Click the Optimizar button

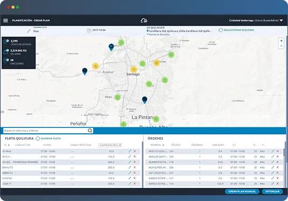tap(272, 191)
